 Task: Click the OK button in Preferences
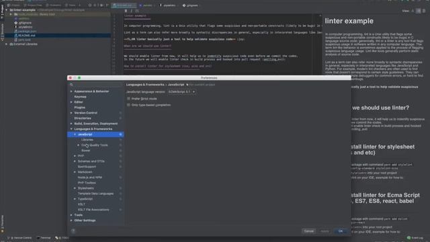tap(341, 231)
